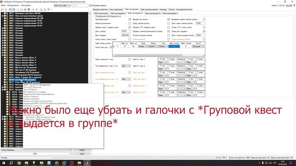This screenshot has width=296, height=166.
Task: Click the Найти button beside ID field
Action: point(82,154)
